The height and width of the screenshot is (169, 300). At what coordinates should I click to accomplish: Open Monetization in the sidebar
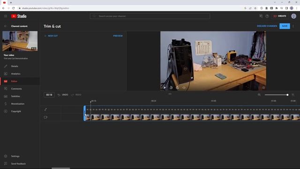coord(18,104)
